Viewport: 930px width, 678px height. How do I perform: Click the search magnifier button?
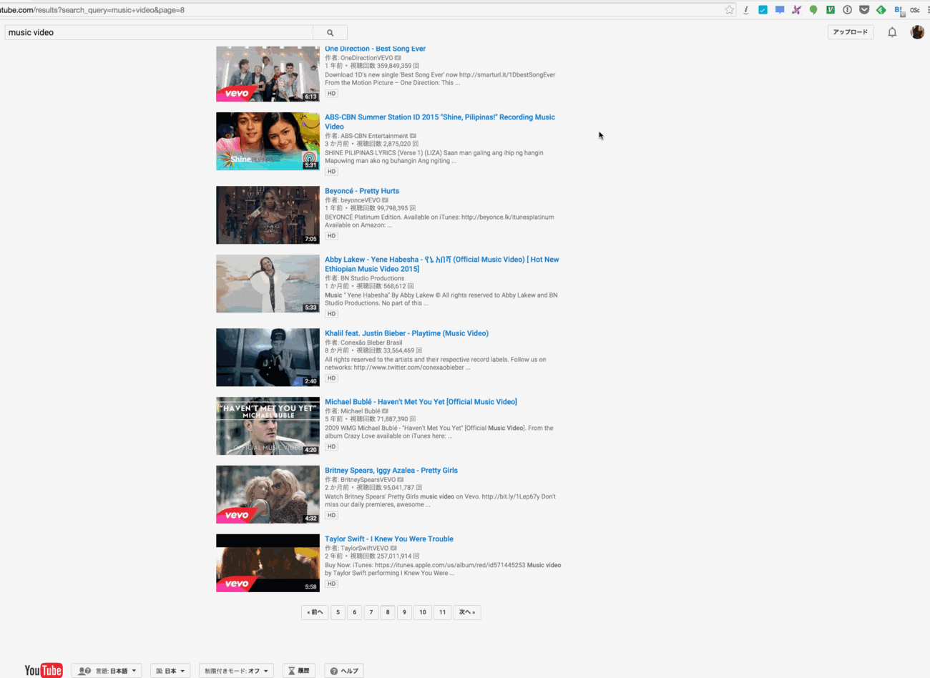(330, 32)
